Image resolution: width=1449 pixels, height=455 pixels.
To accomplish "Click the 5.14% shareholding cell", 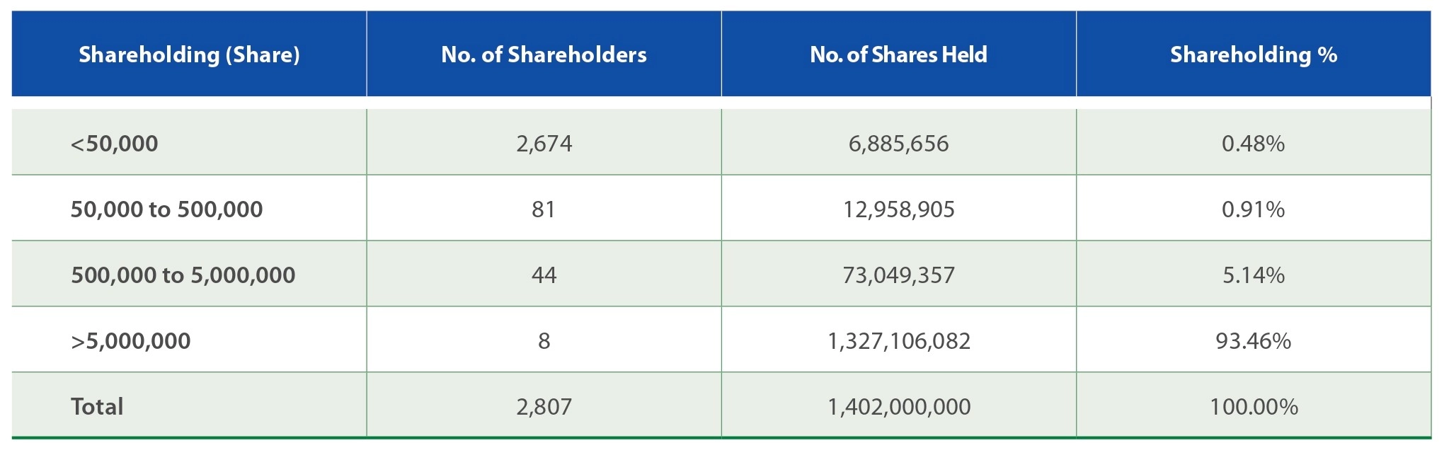I will (x=1253, y=275).
